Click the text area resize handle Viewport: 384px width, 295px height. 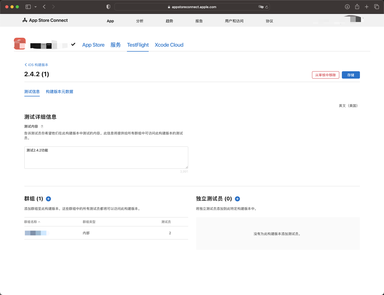[x=187, y=167]
